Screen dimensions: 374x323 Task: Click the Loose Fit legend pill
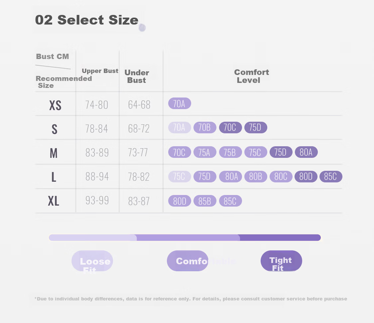tap(92, 261)
